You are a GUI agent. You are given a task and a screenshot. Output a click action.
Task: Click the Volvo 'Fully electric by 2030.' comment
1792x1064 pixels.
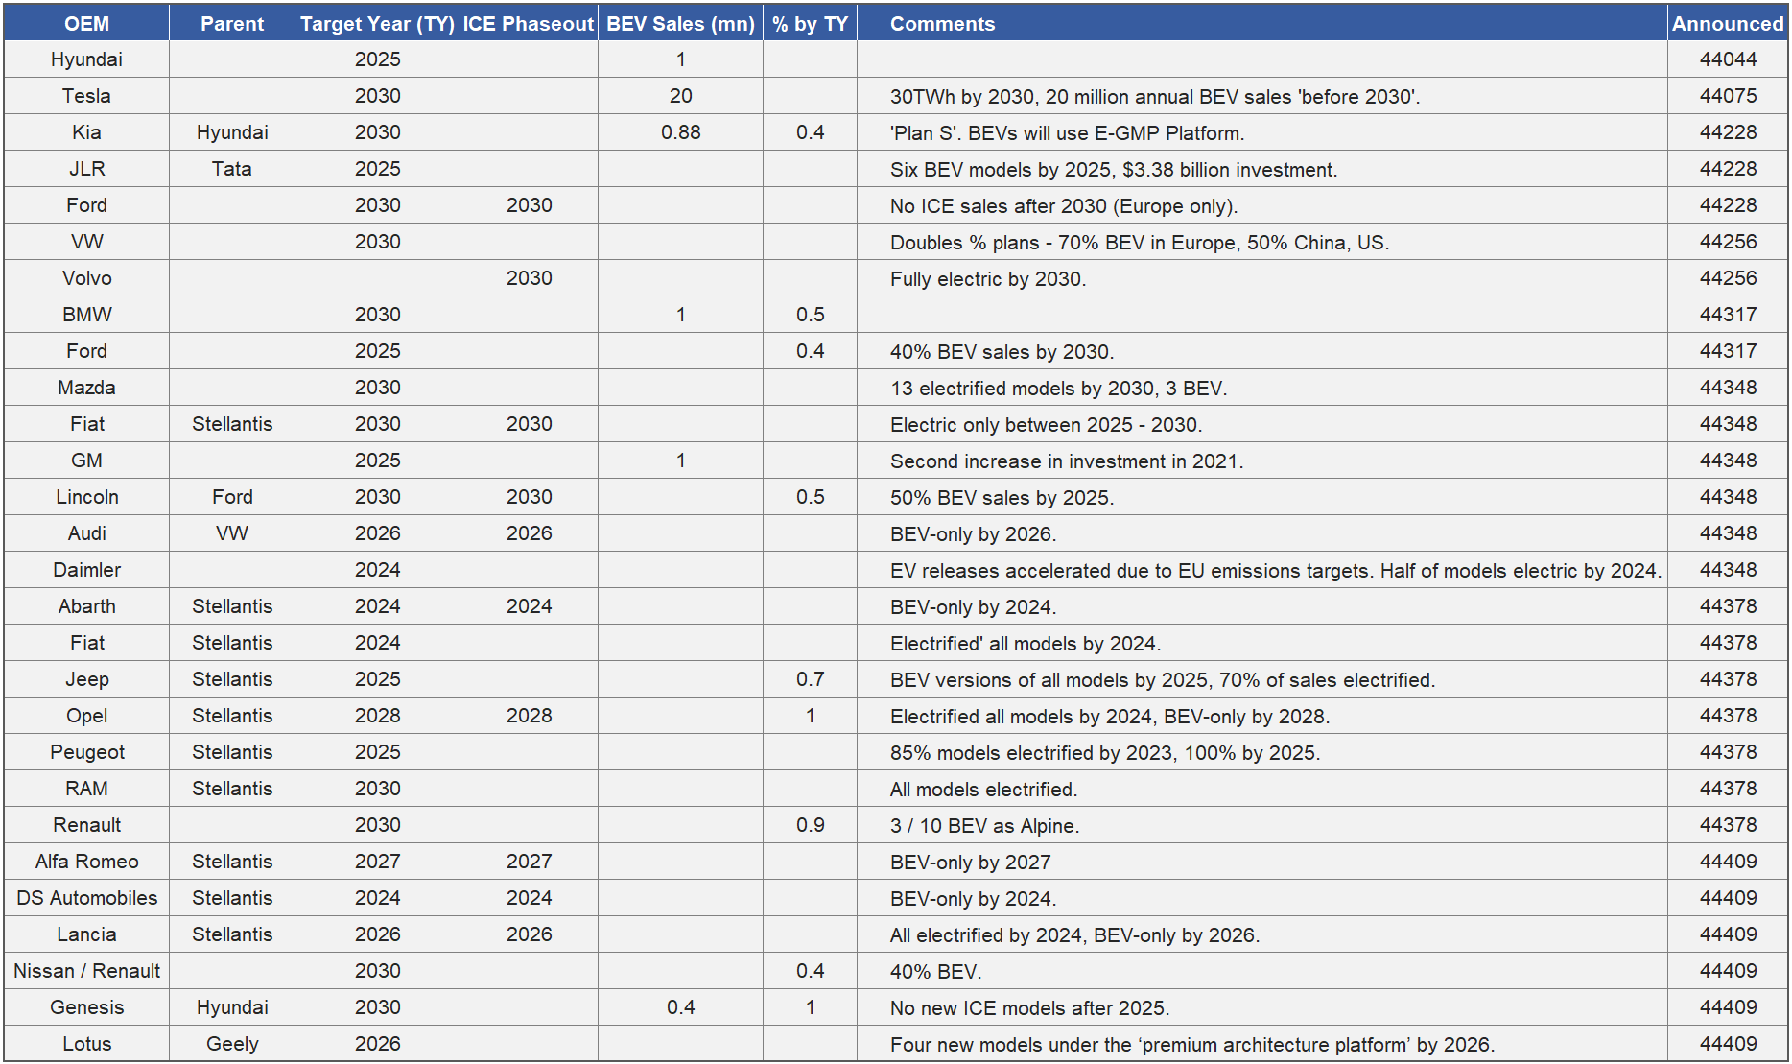click(988, 279)
